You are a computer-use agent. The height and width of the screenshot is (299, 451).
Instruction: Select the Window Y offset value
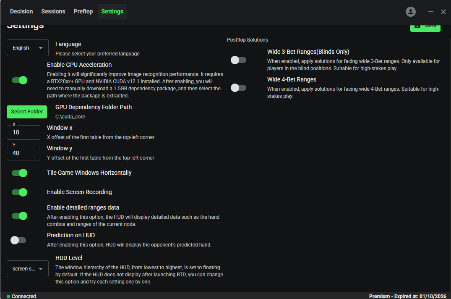(23, 153)
